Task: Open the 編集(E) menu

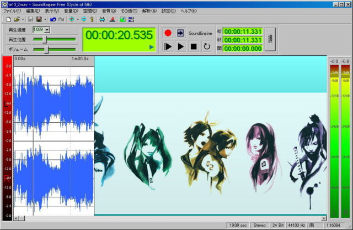Action: pos(33,11)
